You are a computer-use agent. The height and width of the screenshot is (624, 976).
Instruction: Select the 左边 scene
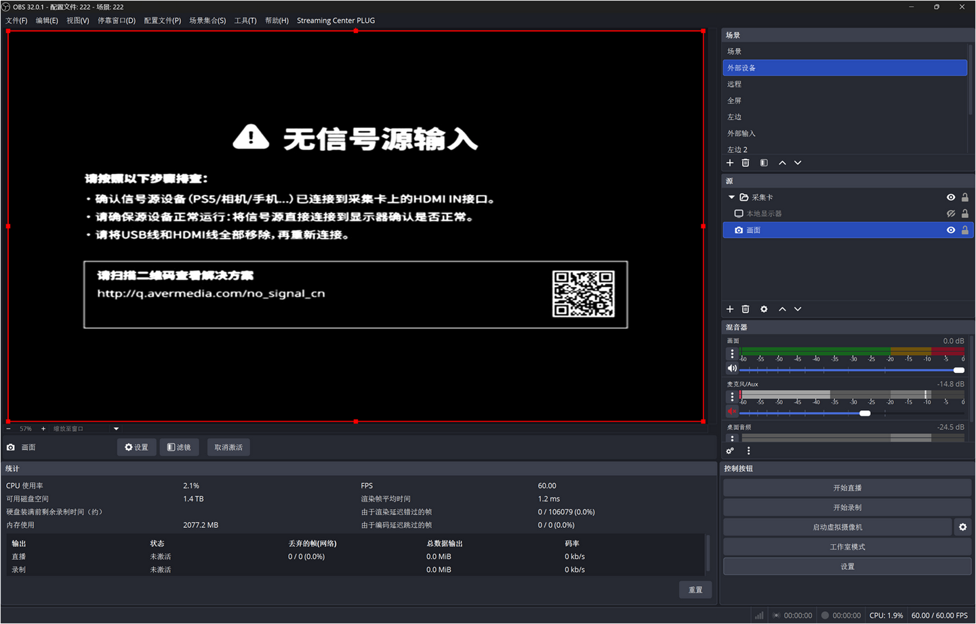click(x=845, y=117)
